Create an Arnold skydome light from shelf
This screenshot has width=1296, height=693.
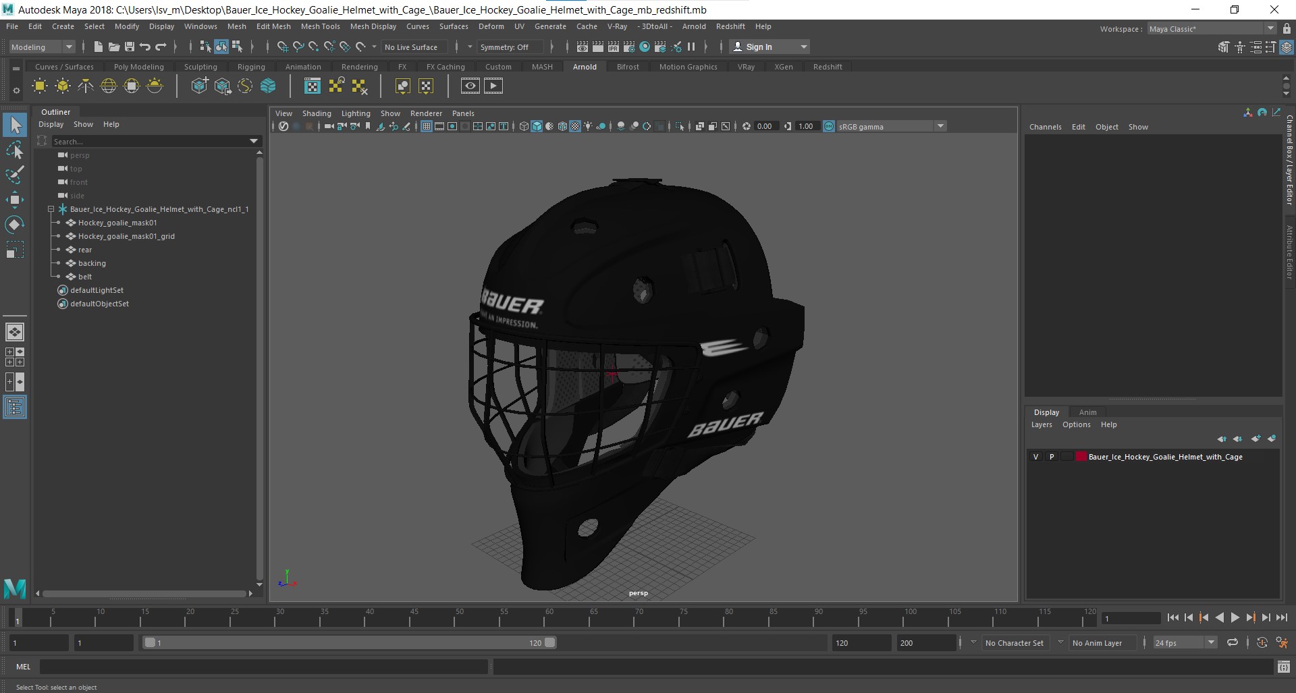[x=109, y=86]
